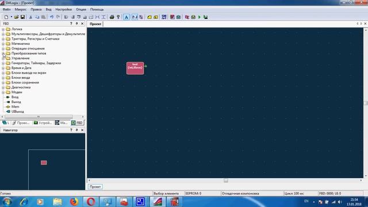
Task: Open the Опции menu
Action: [81, 9]
